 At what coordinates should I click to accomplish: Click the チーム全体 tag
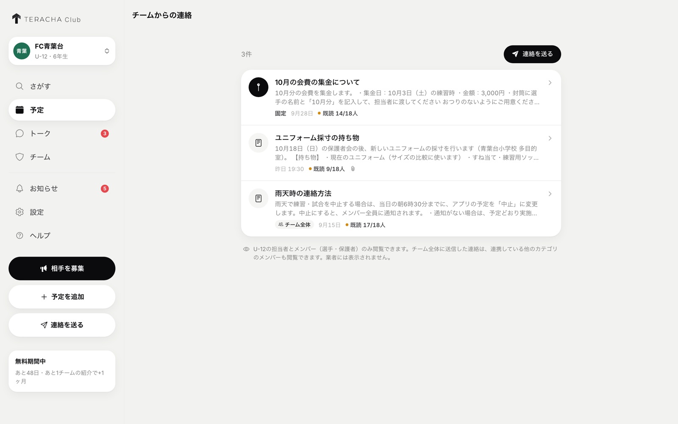pyautogui.click(x=295, y=225)
